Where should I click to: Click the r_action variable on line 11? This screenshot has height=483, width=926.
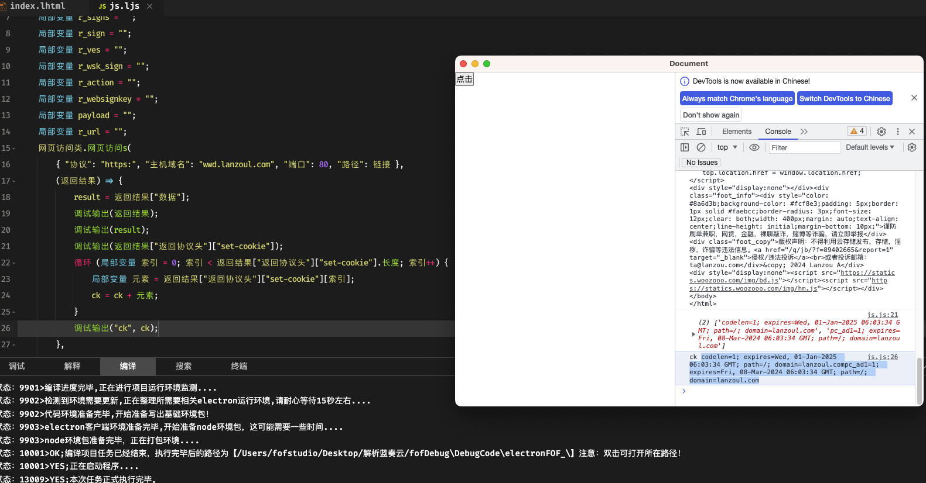tap(96, 83)
